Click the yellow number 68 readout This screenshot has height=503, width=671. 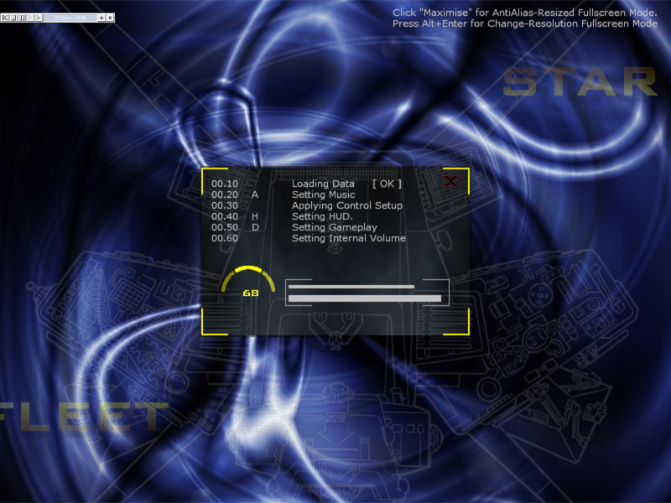click(x=251, y=293)
